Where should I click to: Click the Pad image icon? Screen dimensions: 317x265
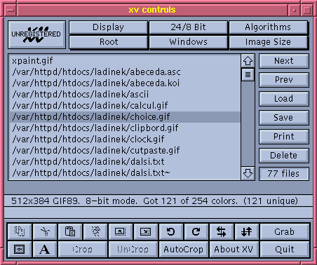click(20, 249)
